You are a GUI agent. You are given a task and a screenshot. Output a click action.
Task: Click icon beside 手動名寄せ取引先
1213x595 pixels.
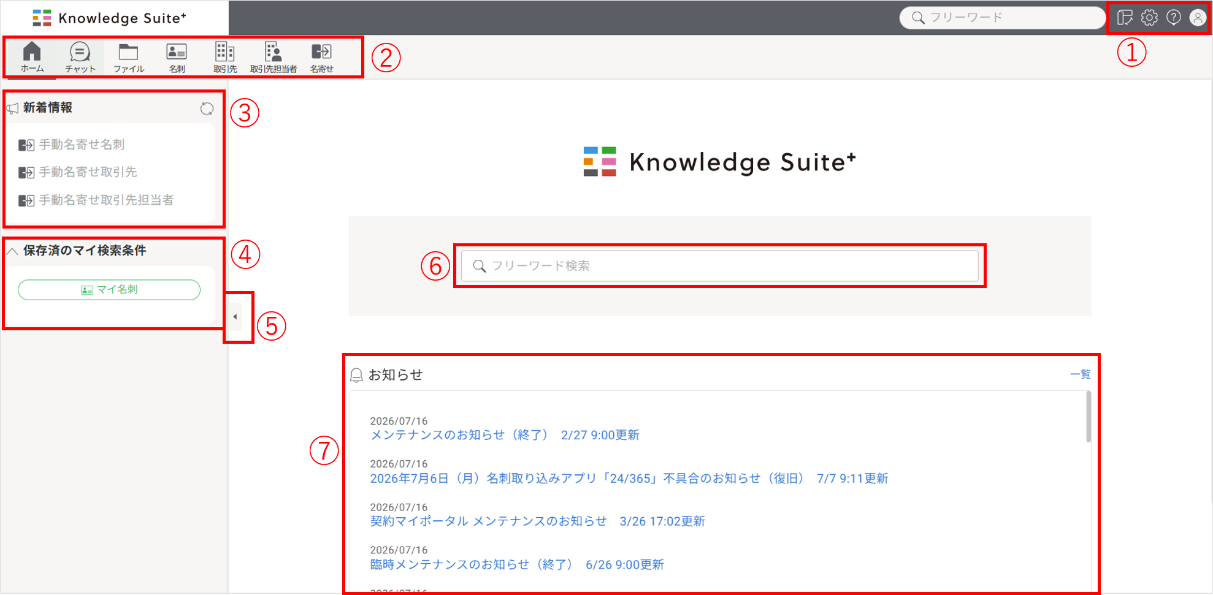26,173
